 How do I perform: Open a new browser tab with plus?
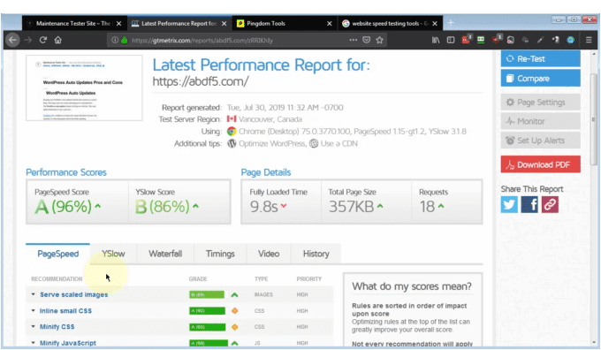451,23
